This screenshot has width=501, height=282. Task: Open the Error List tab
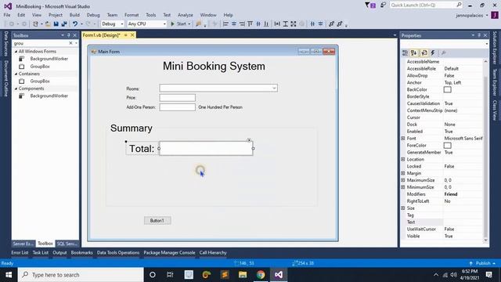pyautogui.click(x=20, y=252)
